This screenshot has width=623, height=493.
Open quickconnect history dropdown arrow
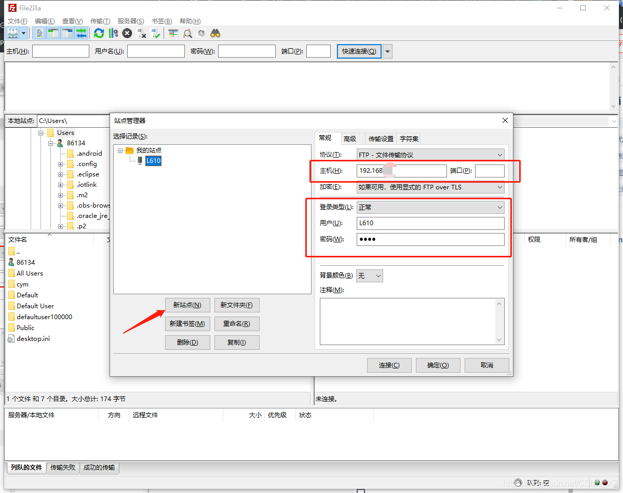tap(387, 51)
